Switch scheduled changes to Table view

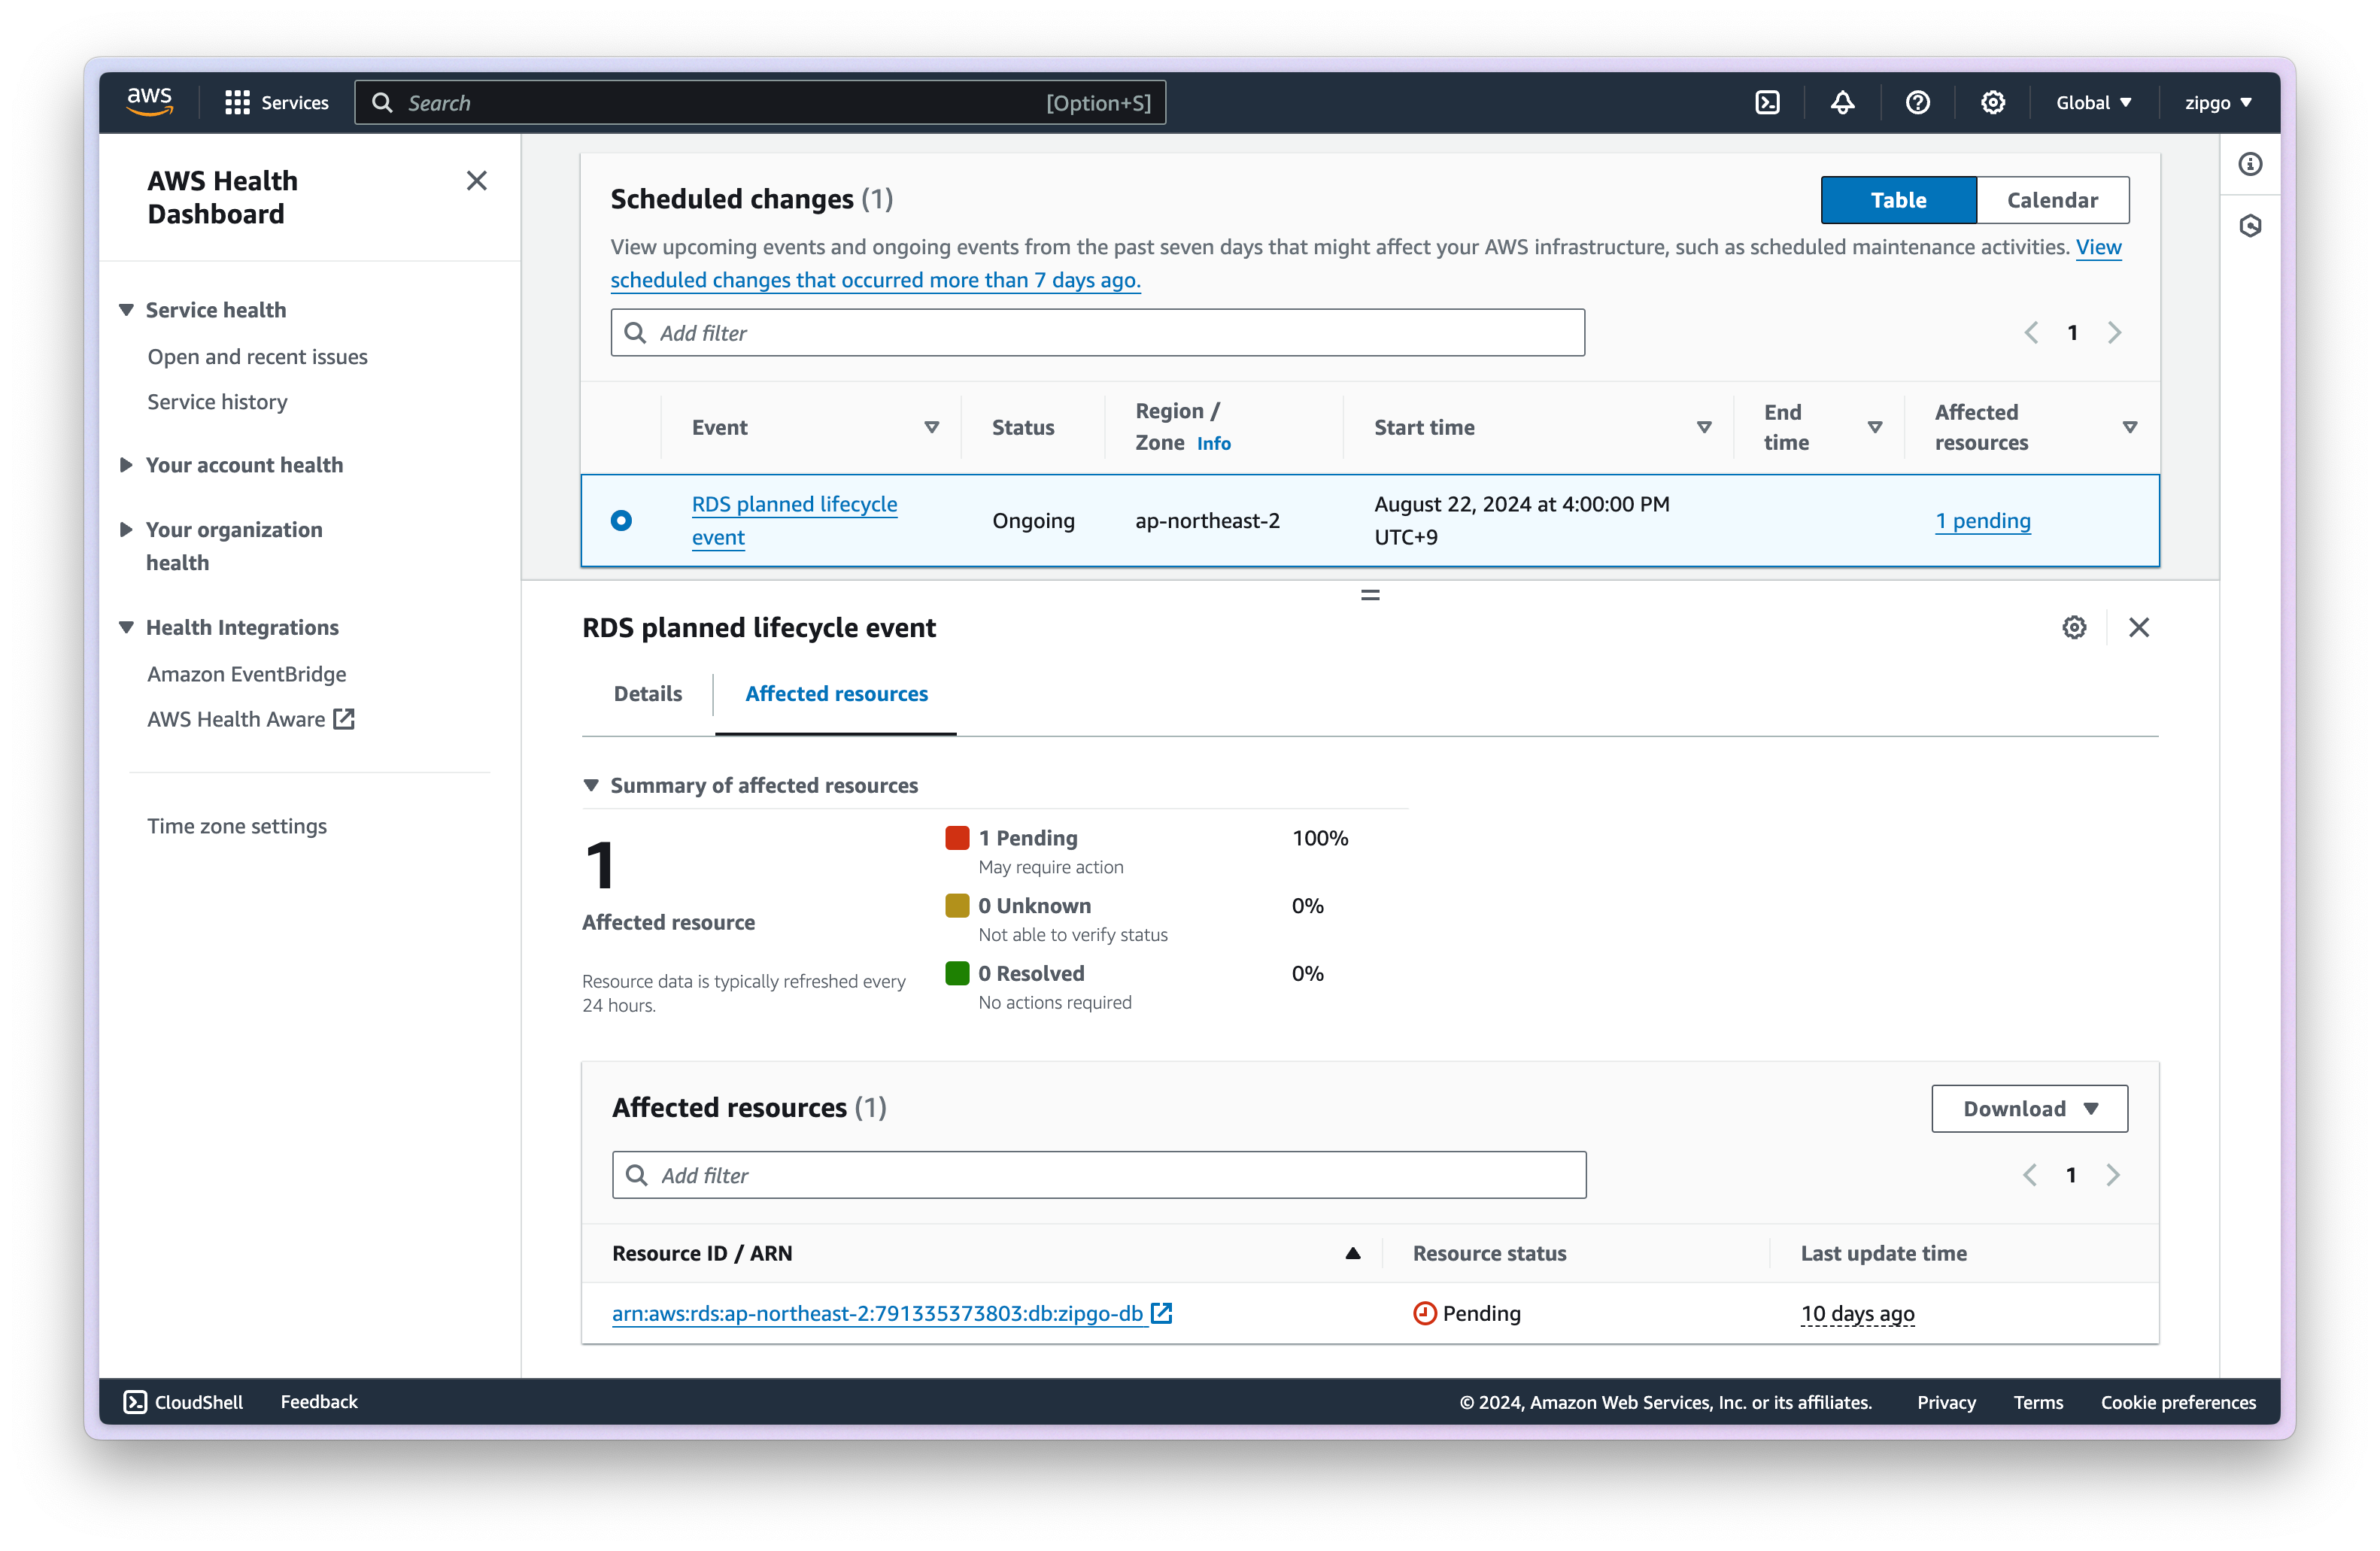tap(1897, 200)
